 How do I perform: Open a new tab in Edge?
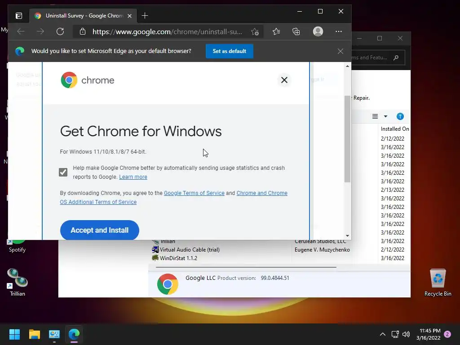tap(145, 16)
